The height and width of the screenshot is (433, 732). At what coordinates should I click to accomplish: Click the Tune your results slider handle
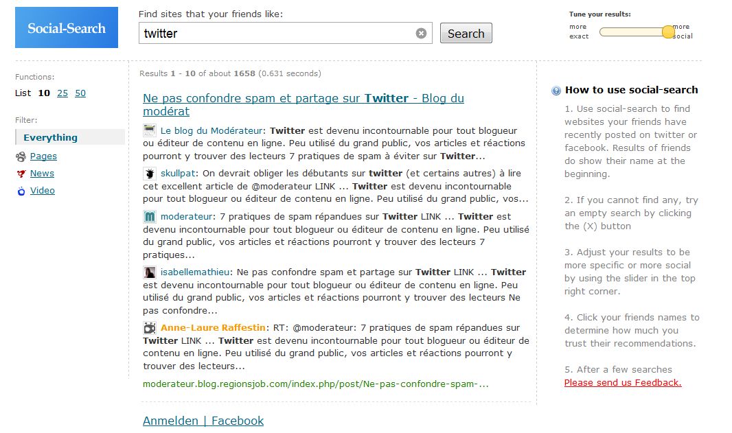[669, 32]
